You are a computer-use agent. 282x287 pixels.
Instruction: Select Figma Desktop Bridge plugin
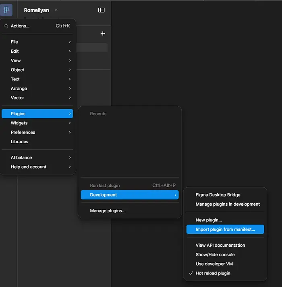click(218, 195)
